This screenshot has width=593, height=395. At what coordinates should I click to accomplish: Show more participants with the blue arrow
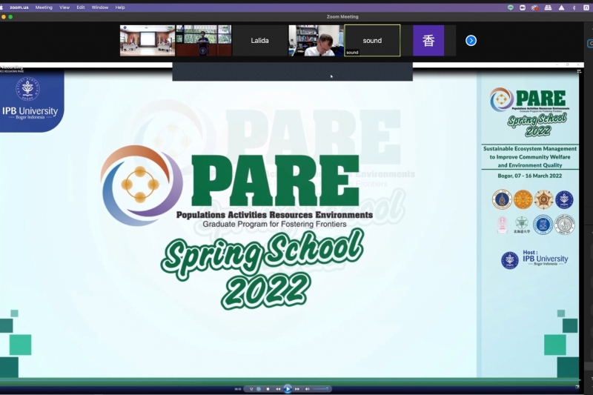coord(471,41)
